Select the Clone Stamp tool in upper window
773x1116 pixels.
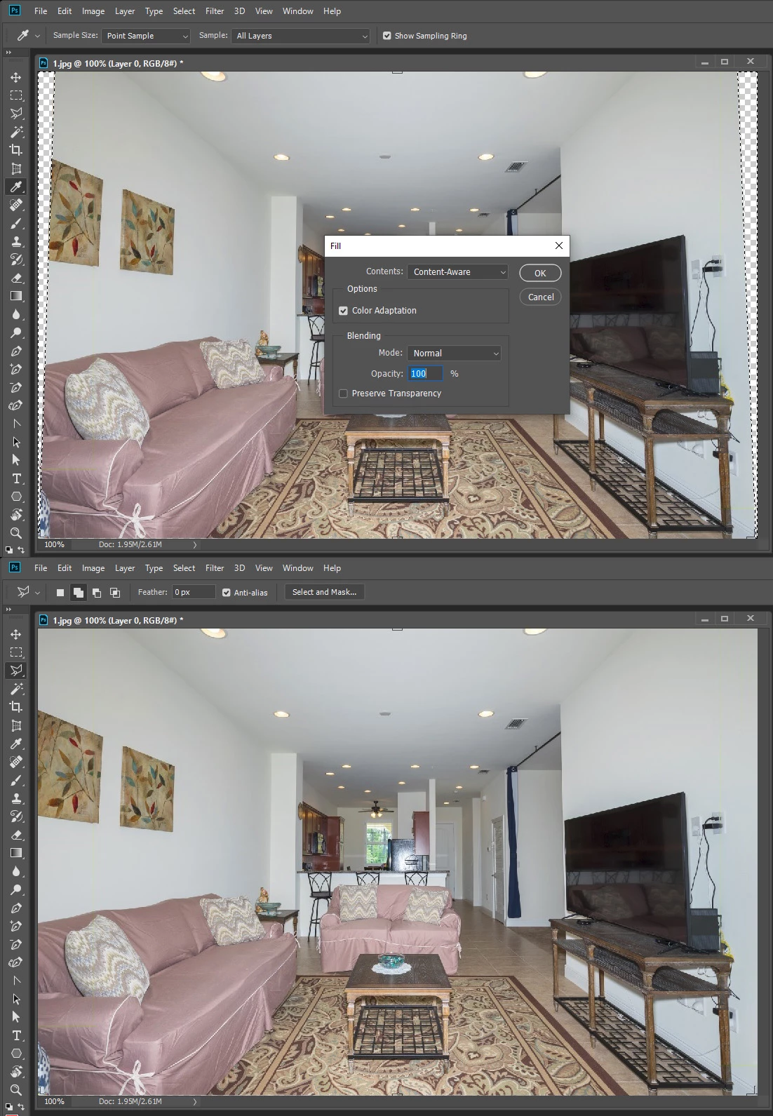pyautogui.click(x=16, y=241)
